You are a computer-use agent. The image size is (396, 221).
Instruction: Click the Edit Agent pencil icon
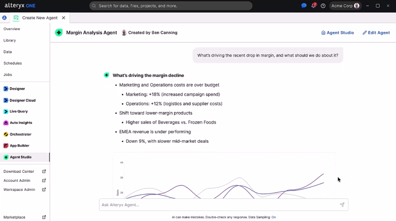pyautogui.click(x=364, y=33)
